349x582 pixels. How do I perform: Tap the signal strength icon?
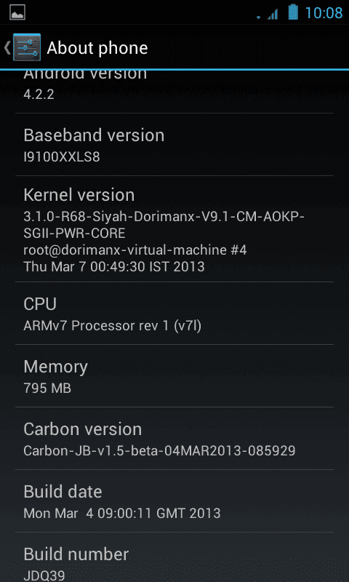tap(272, 14)
